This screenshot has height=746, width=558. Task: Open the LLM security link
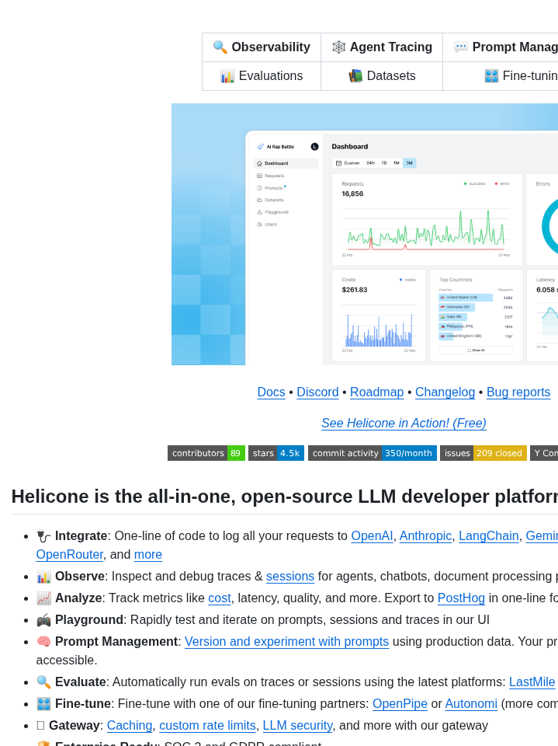[297, 726]
